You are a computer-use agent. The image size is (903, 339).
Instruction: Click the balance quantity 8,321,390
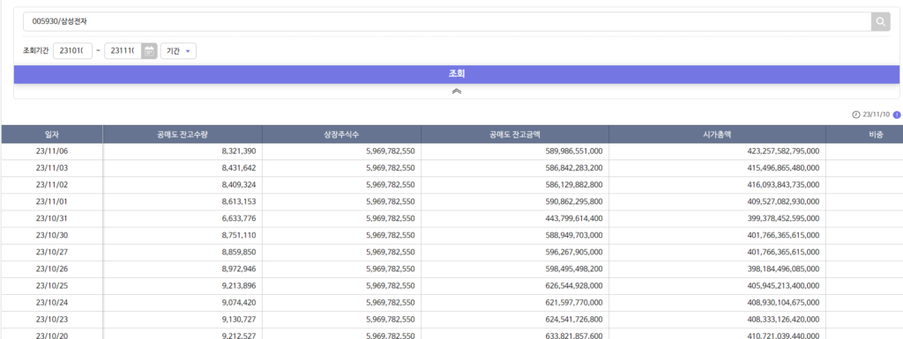[x=238, y=151]
